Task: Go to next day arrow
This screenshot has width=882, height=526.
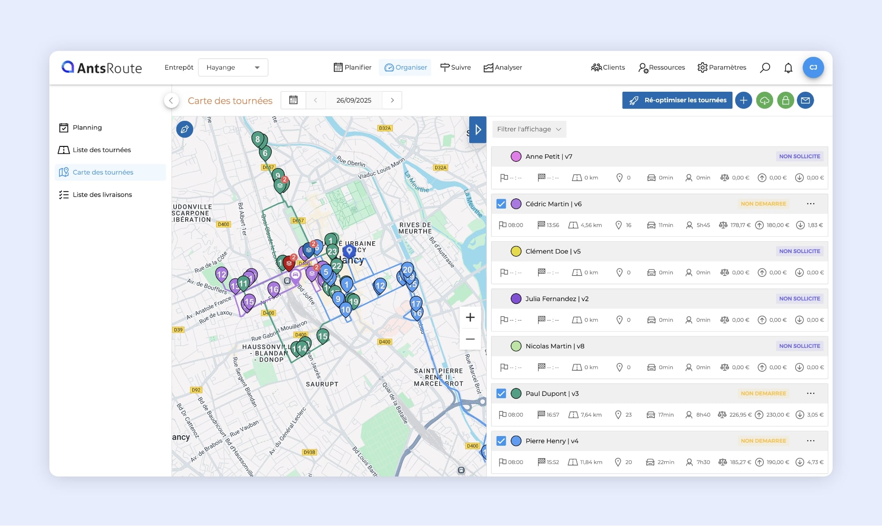Action: 392,100
